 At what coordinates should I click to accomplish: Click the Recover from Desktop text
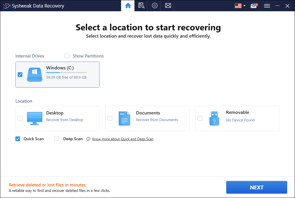(64, 120)
